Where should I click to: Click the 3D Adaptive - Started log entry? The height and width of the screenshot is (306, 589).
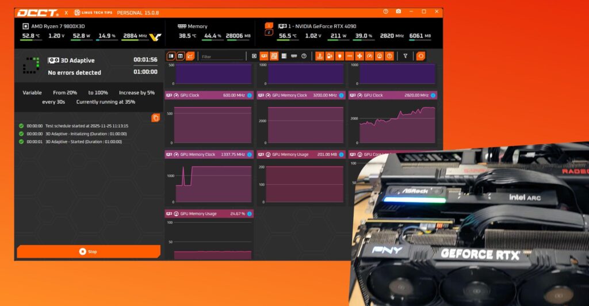click(x=83, y=142)
